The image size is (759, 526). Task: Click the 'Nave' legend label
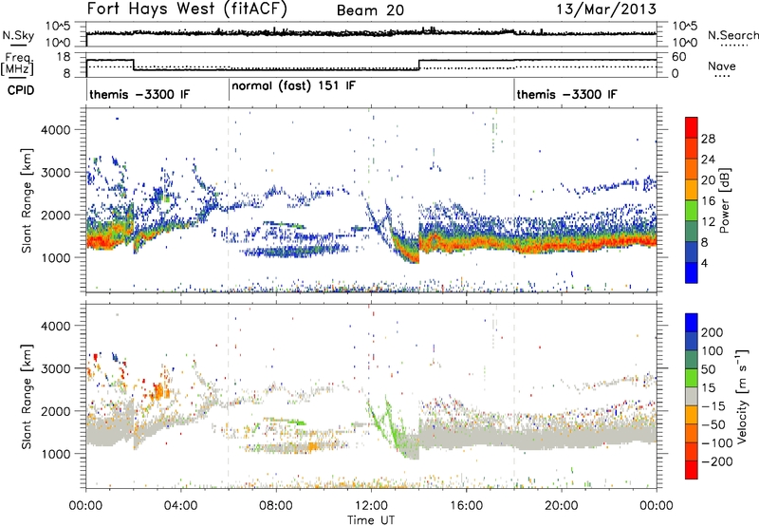722,66
